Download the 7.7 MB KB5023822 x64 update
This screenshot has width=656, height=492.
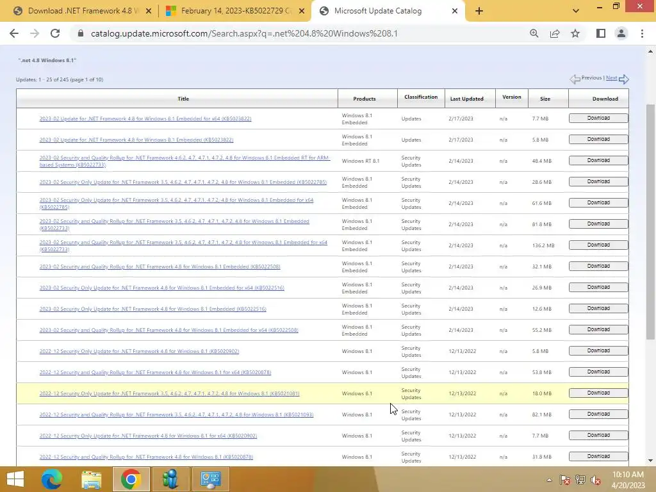(x=598, y=119)
